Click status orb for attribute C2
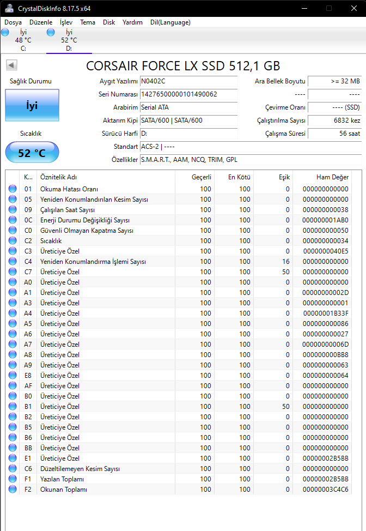366x531 pixels. [x=13, y=240]
